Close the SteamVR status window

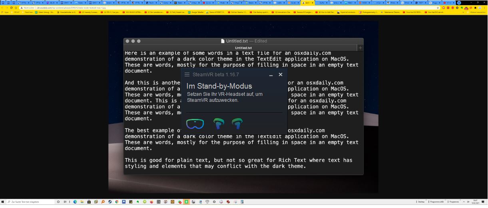[x=281, y=74]
